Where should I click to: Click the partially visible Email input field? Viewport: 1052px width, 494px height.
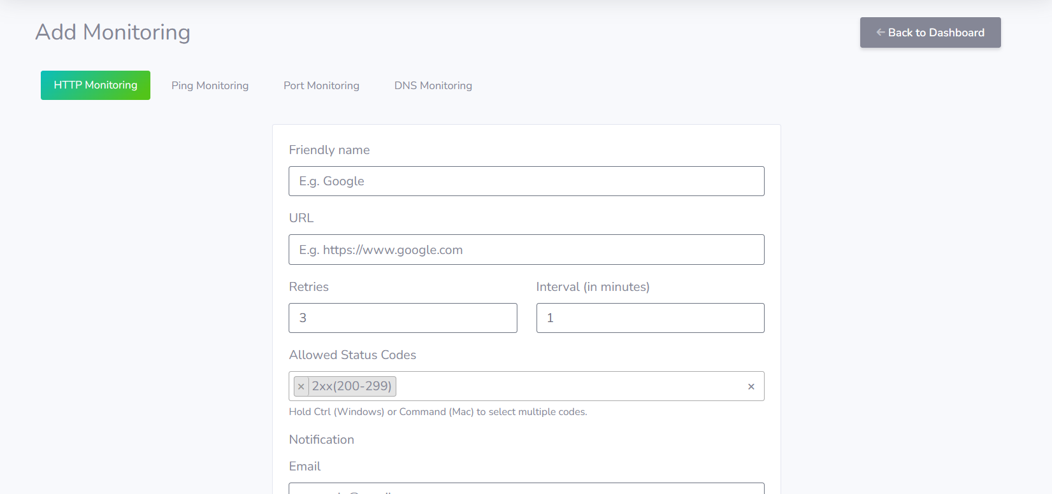point(526,489)
